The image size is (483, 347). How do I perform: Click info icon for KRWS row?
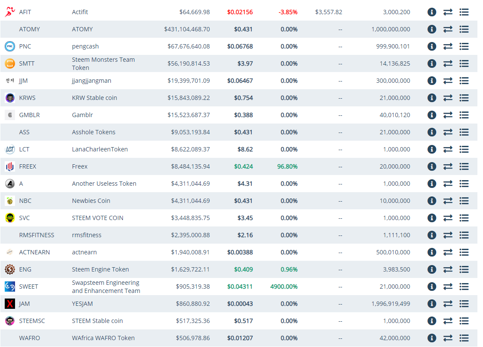point(432,98)
